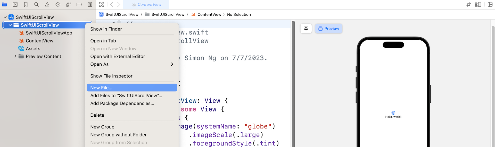Click the some View code line
The width and height of the screenshot is (495, 147).
tap(202, 109)
